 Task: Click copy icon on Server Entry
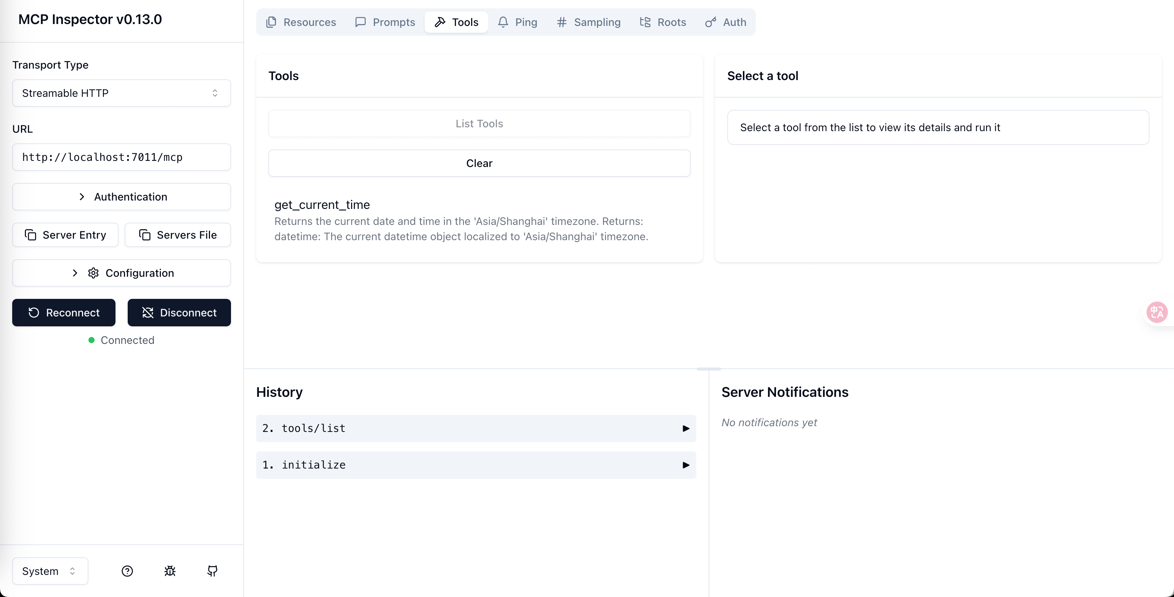coord(30,235)
